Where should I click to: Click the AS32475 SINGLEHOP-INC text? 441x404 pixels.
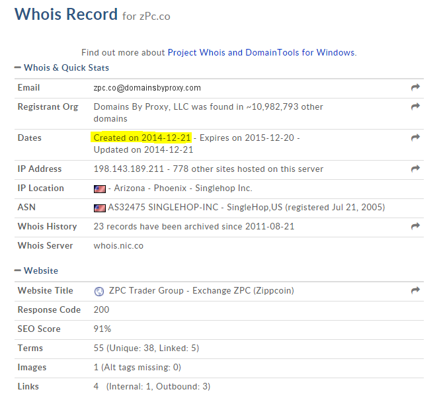tap(163, 207)
